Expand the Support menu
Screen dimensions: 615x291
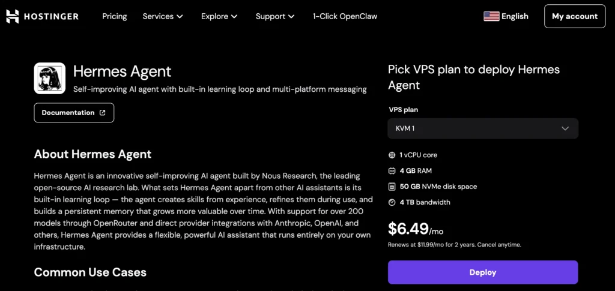[x=275, y=16]
